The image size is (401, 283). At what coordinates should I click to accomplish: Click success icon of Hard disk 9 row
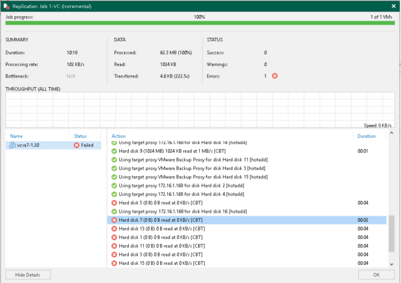click(114, 151)
